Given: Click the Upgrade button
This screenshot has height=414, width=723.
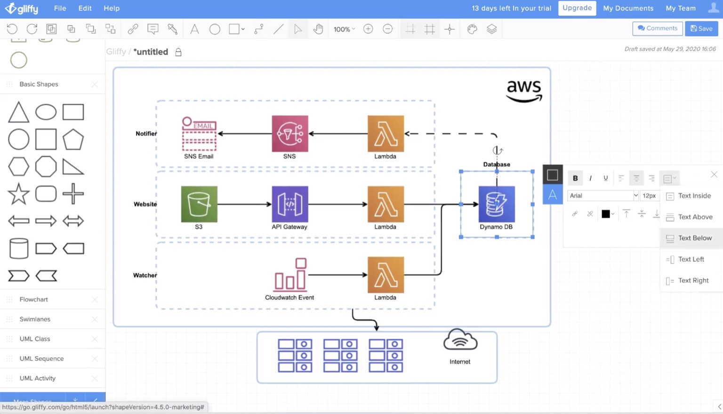Looking at the screenshot, I should pos(577,8).
